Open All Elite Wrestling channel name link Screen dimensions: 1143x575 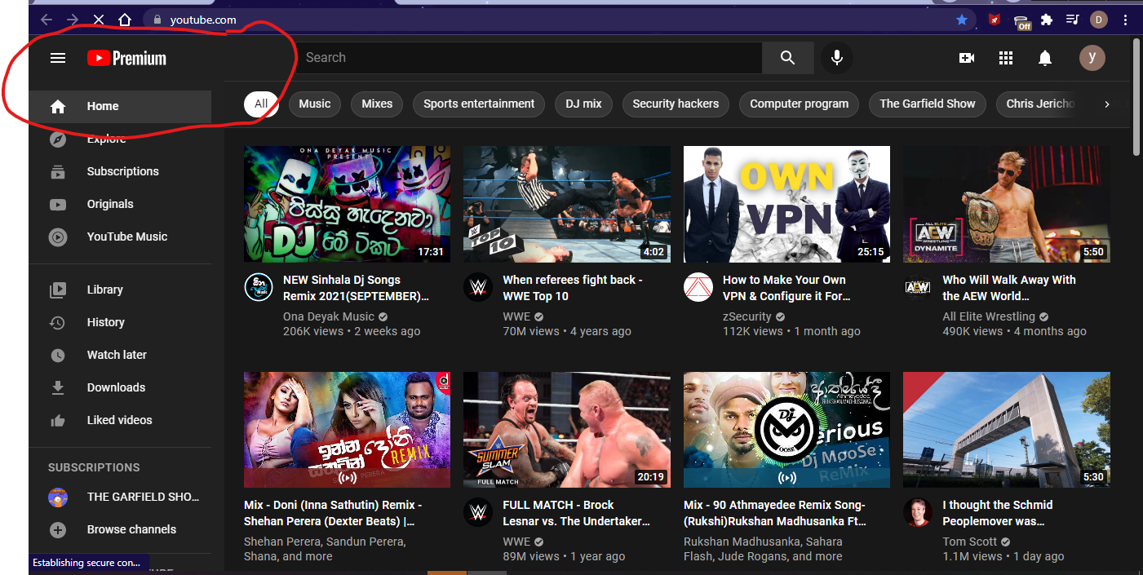click(x=989, y=316)
